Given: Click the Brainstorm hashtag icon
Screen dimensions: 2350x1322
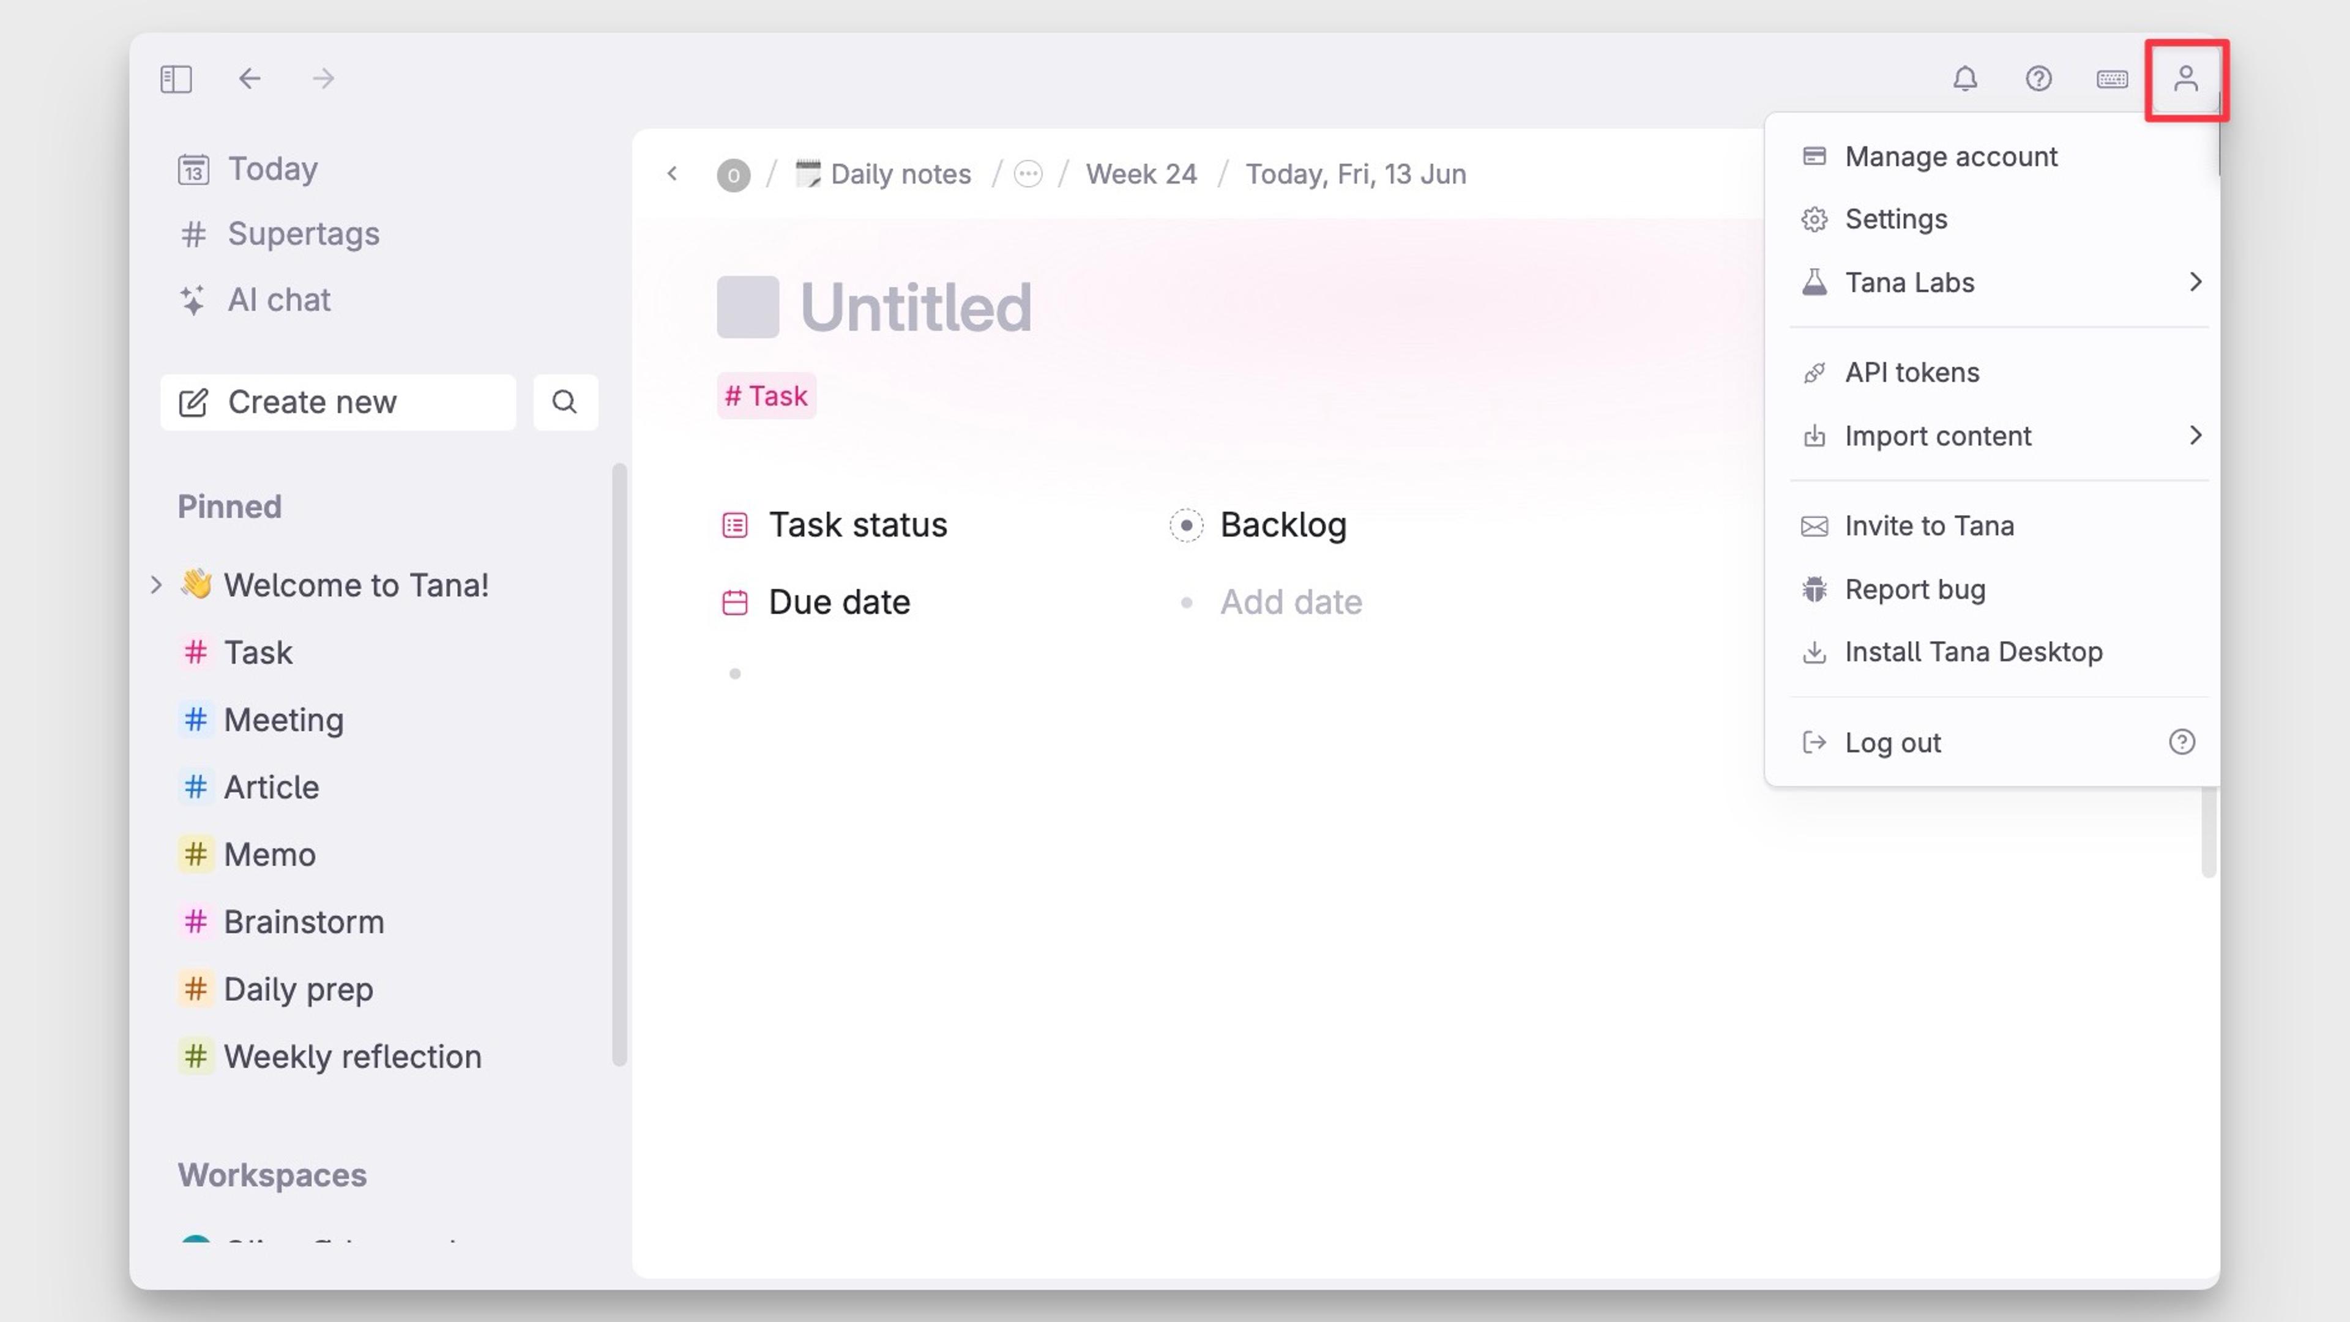Looking at the screenshot, I should [x=195, y=923].
